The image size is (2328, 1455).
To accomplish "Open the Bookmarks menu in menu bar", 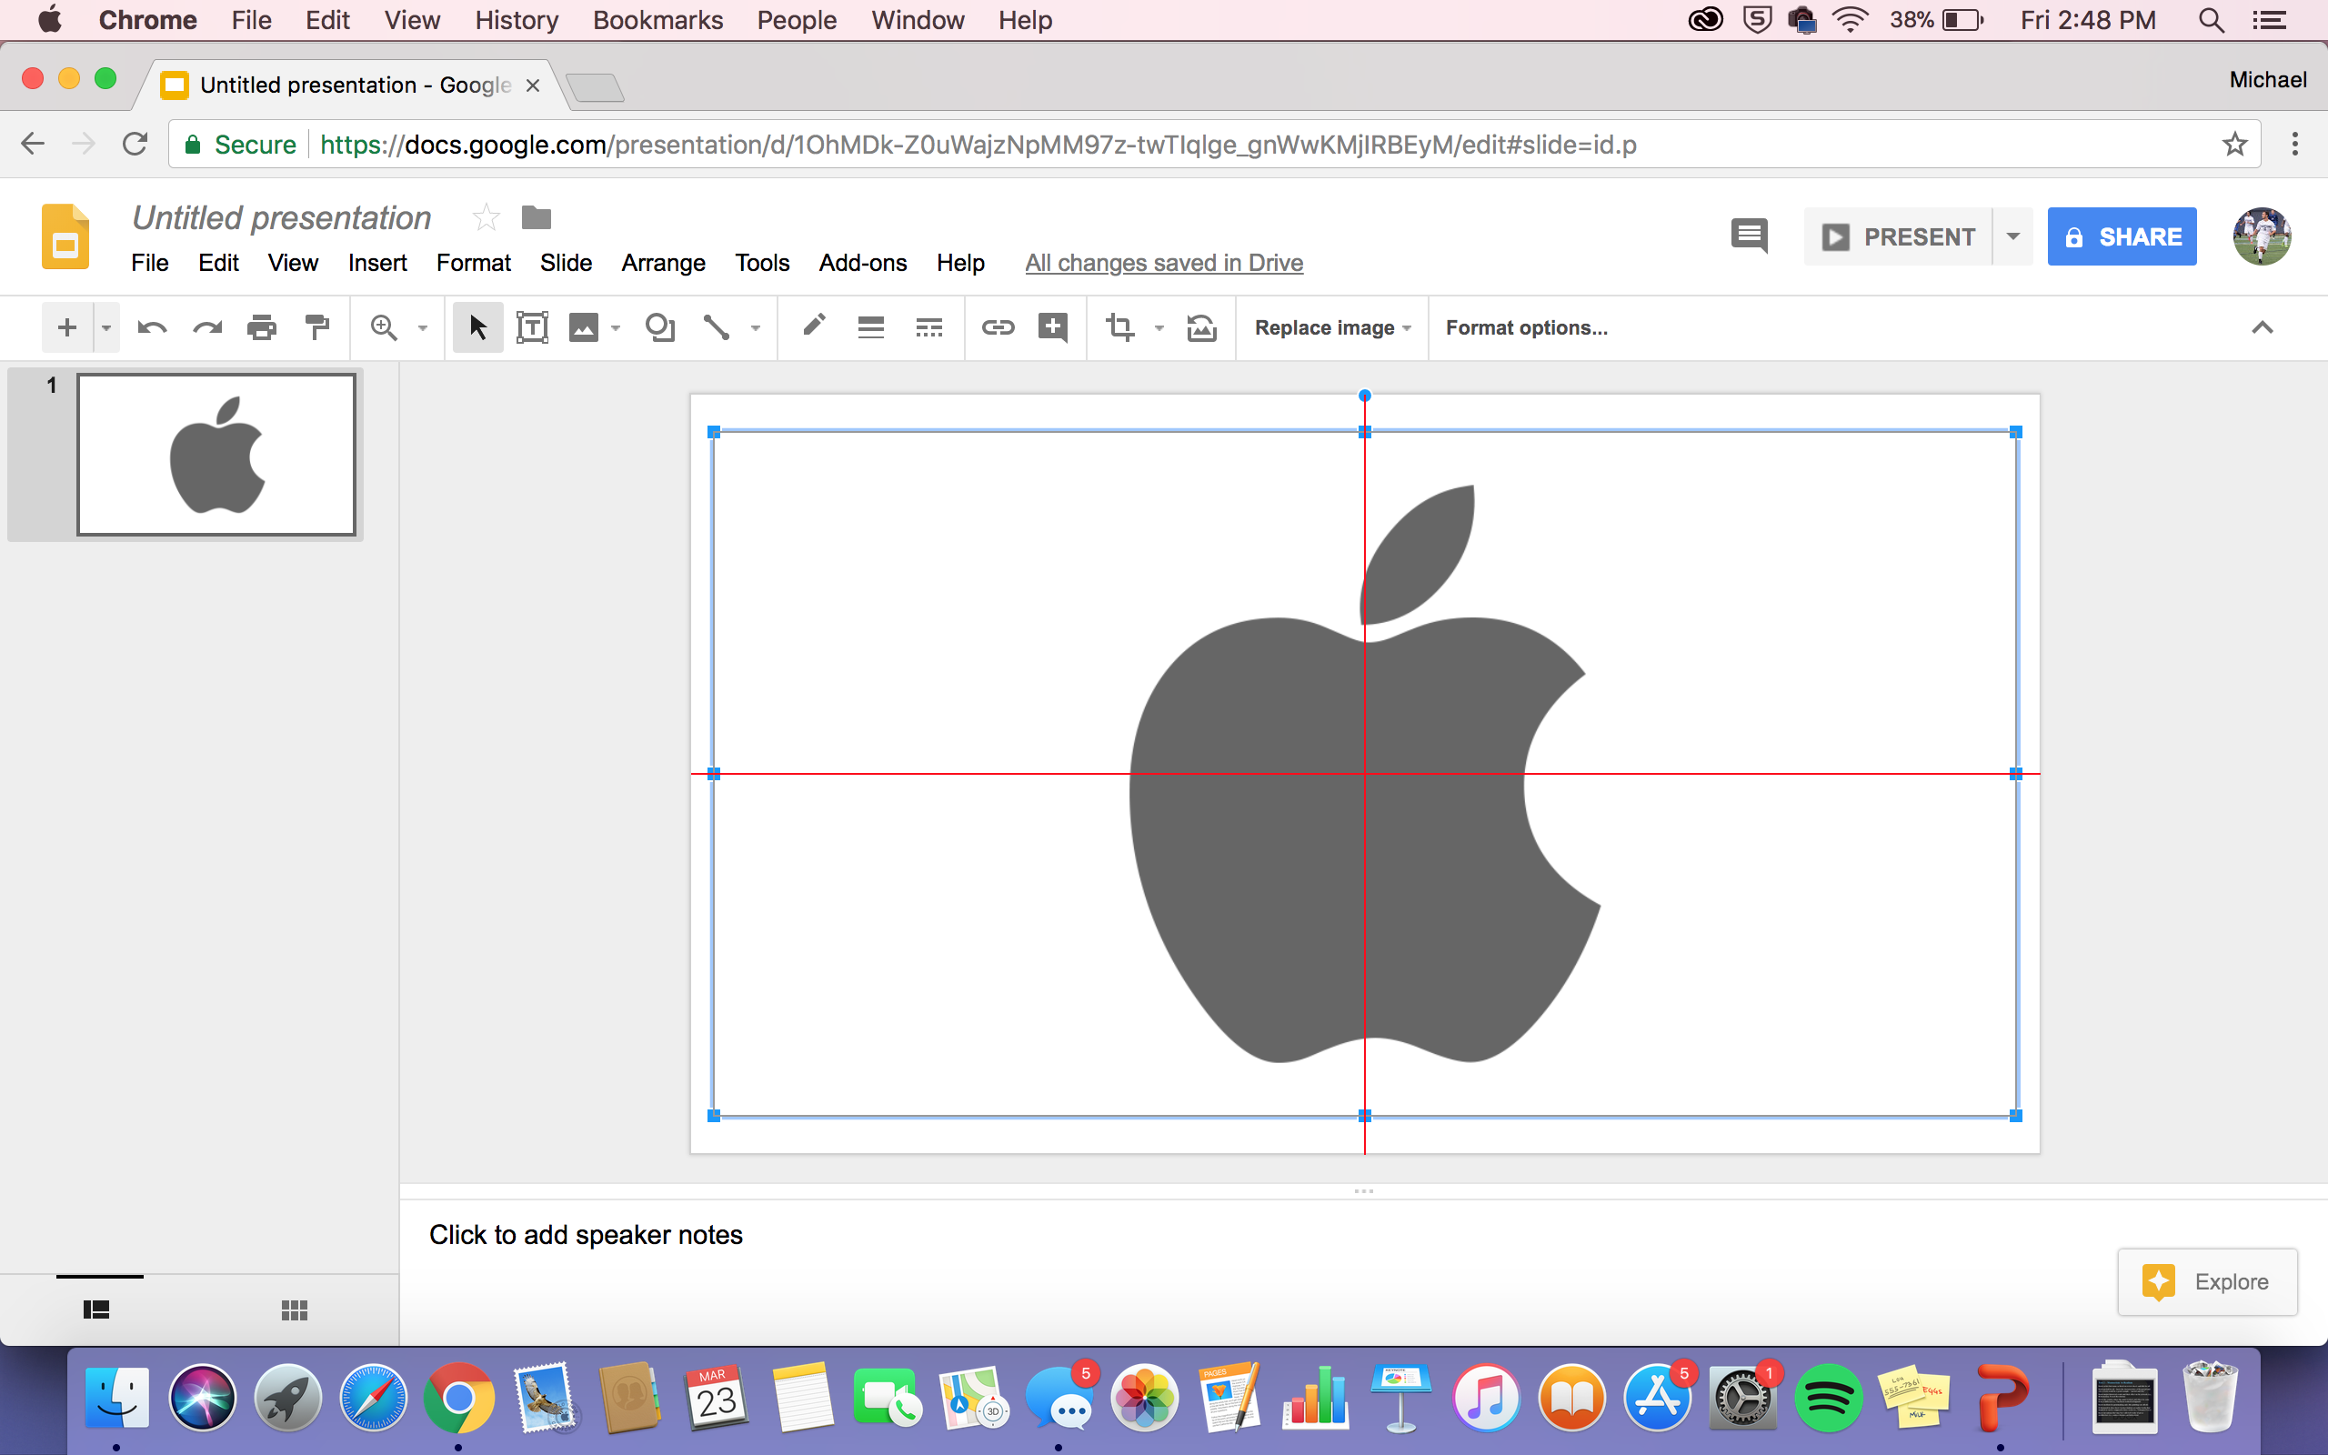I will tap(657, 20).
